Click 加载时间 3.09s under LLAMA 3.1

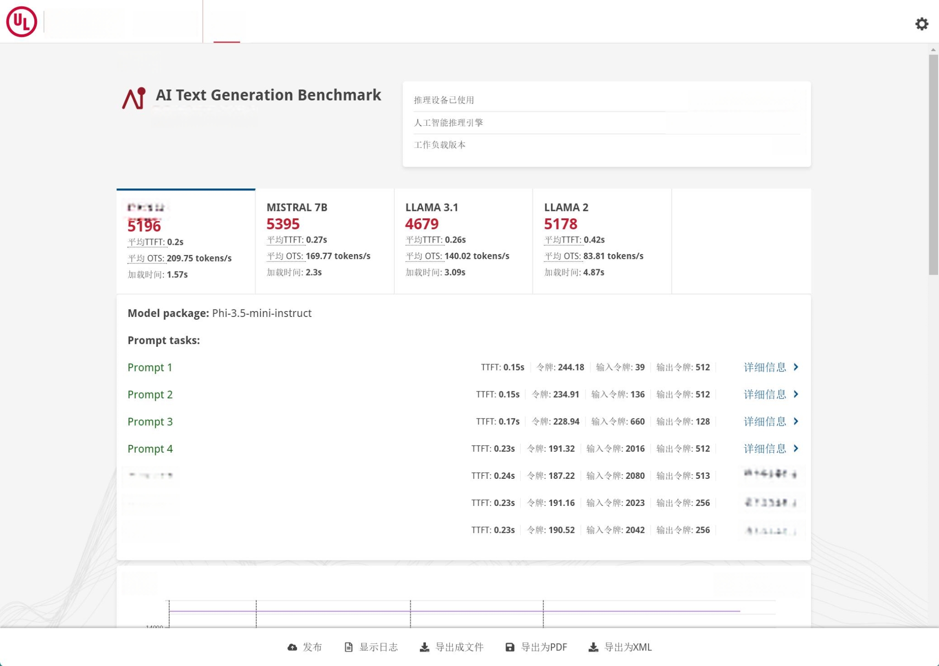point(435,272)
